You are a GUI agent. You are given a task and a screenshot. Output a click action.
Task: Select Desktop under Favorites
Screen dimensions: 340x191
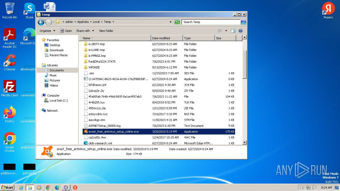click(55, 45)
